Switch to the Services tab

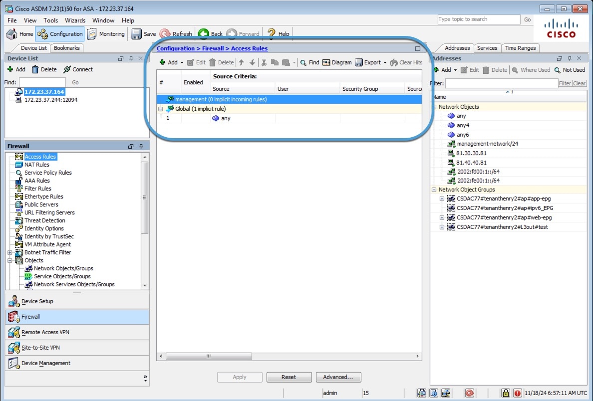pos(487,48)
